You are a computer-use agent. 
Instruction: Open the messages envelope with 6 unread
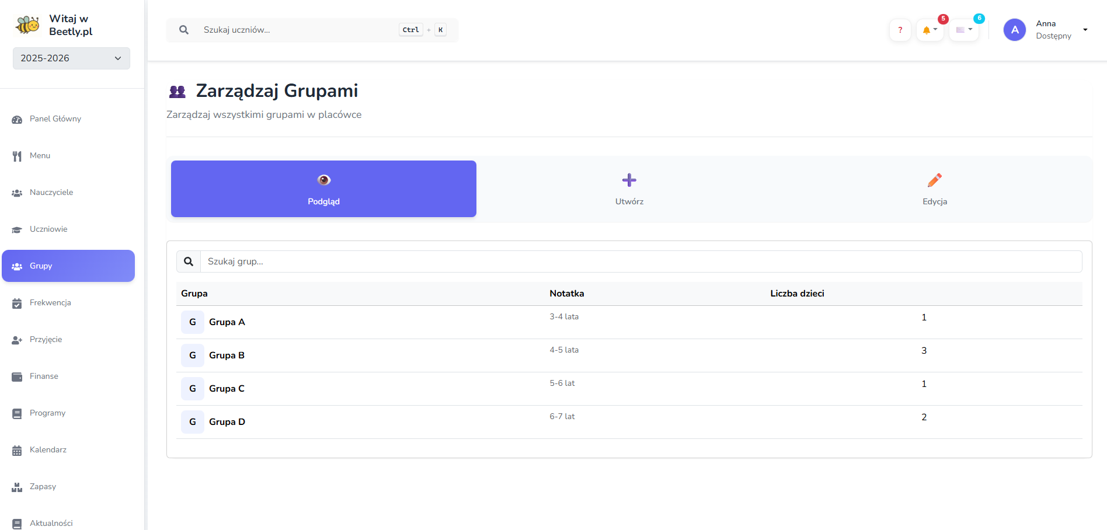pos(962,29)
